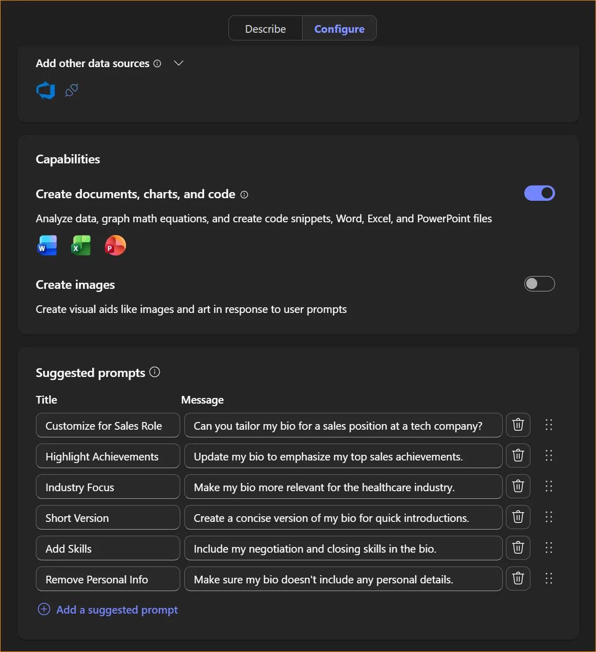Delete the Add Skills suggested prompt
Image resolution: width=596 pixels, height=652 pixels.
518,548
